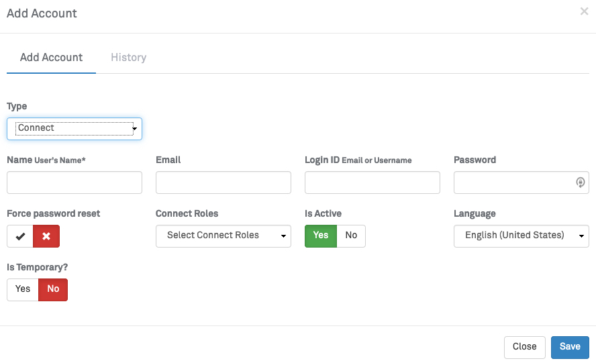Set Is Active to No
The width and height of the screenshot is (596, 363).
click(351, 236)
